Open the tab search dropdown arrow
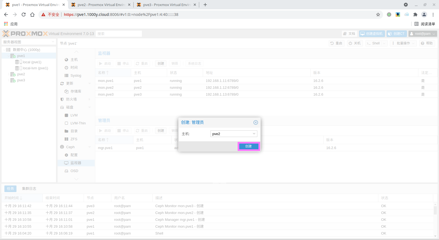Screen dimensions: 439x240 (406, 5)
